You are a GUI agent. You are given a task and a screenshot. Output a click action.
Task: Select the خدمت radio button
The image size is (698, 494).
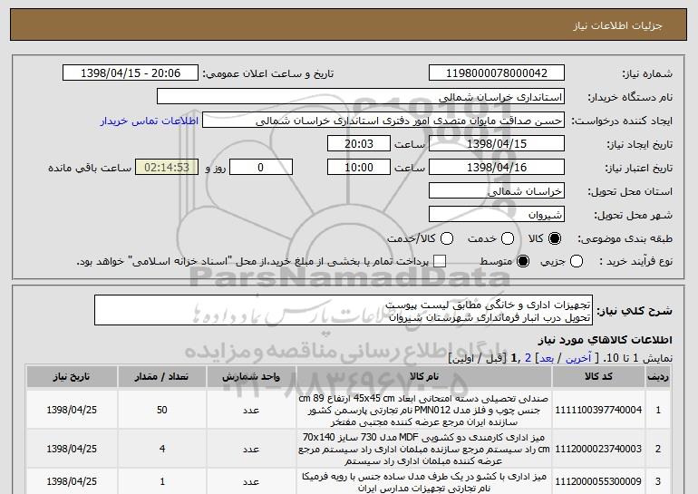point(508,238)
